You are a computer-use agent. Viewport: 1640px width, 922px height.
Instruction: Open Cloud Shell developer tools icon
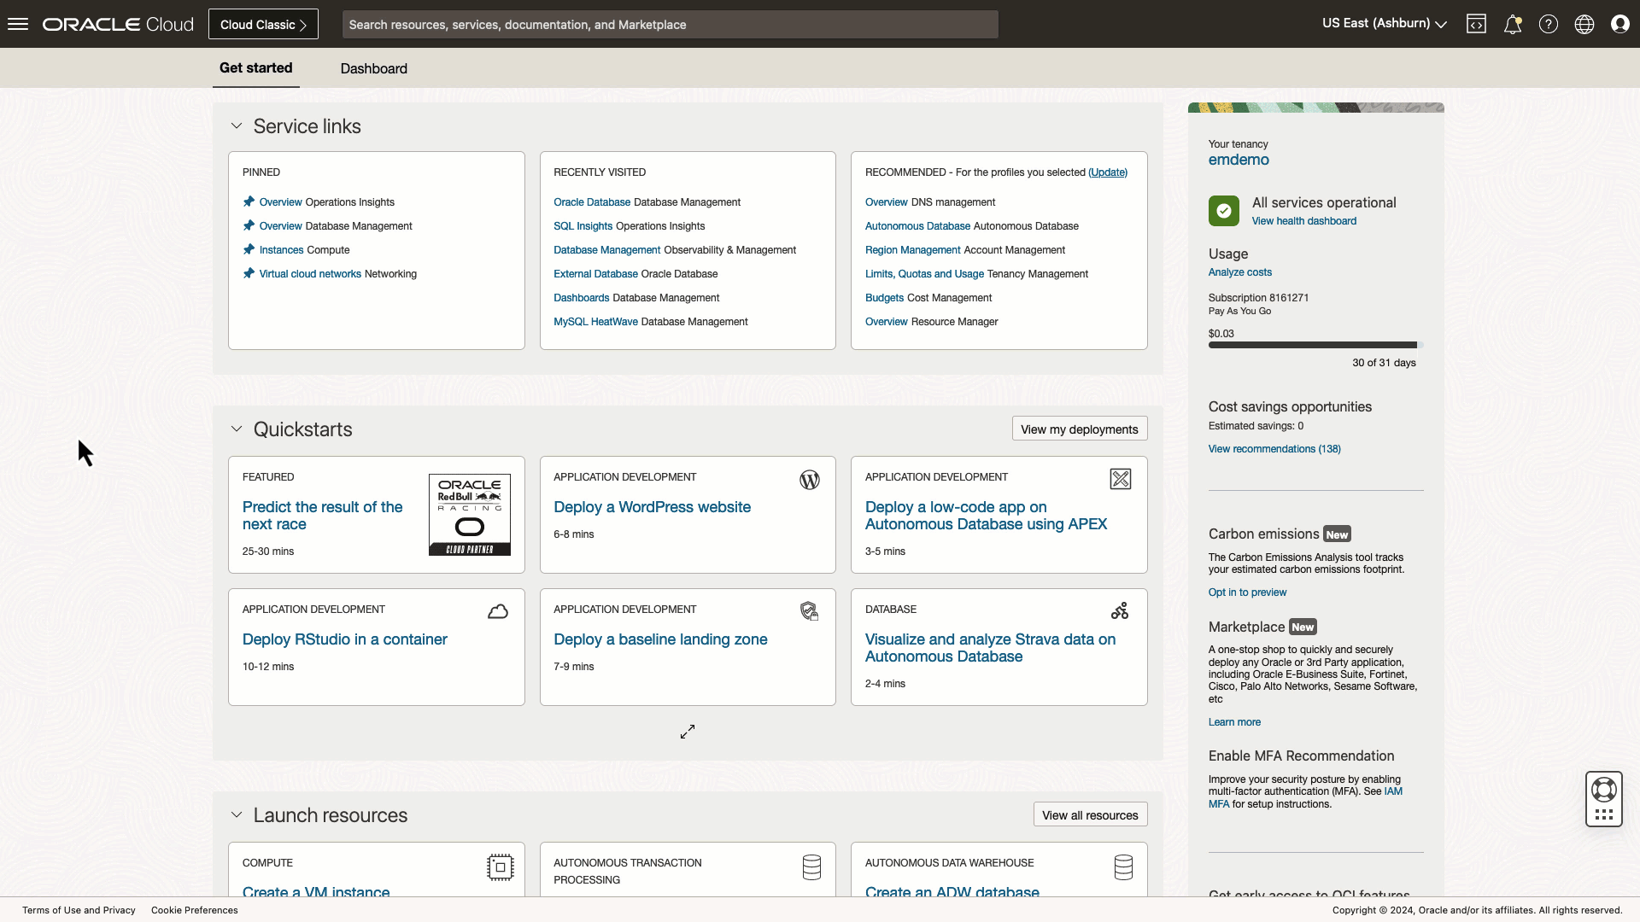tap(1476, 24)
